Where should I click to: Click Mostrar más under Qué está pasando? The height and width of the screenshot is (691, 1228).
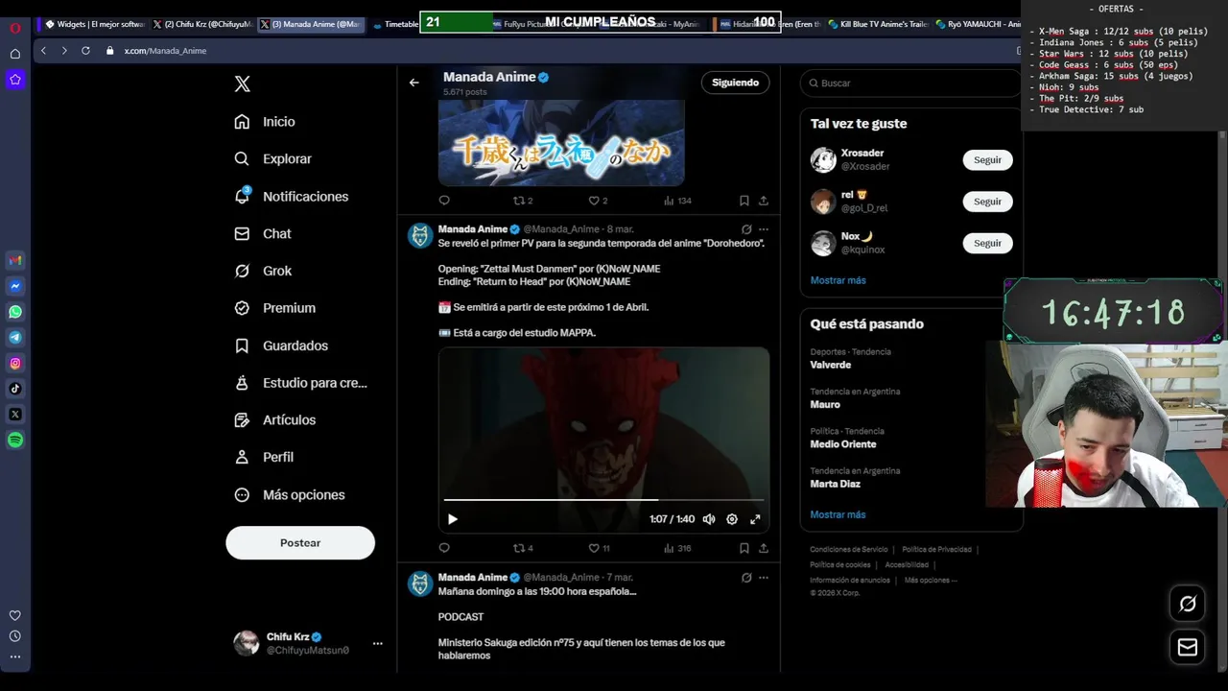(x=838, y=514)
